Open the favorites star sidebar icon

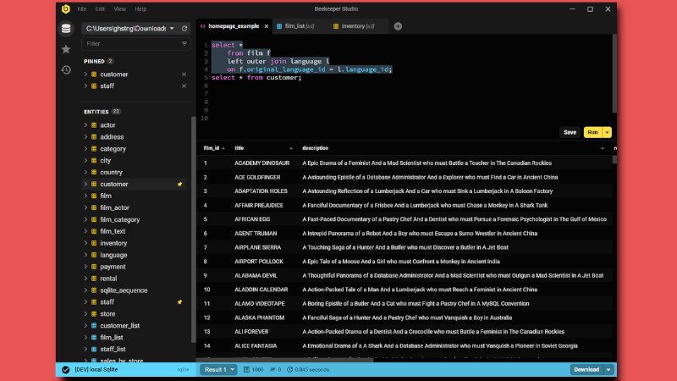[x=66, y=49]
